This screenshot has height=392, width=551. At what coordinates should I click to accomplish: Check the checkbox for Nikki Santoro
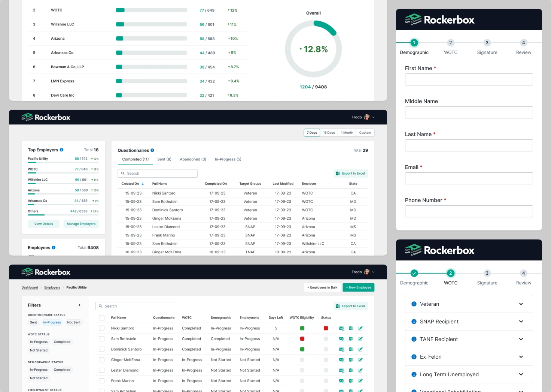(x=101, y=328)
